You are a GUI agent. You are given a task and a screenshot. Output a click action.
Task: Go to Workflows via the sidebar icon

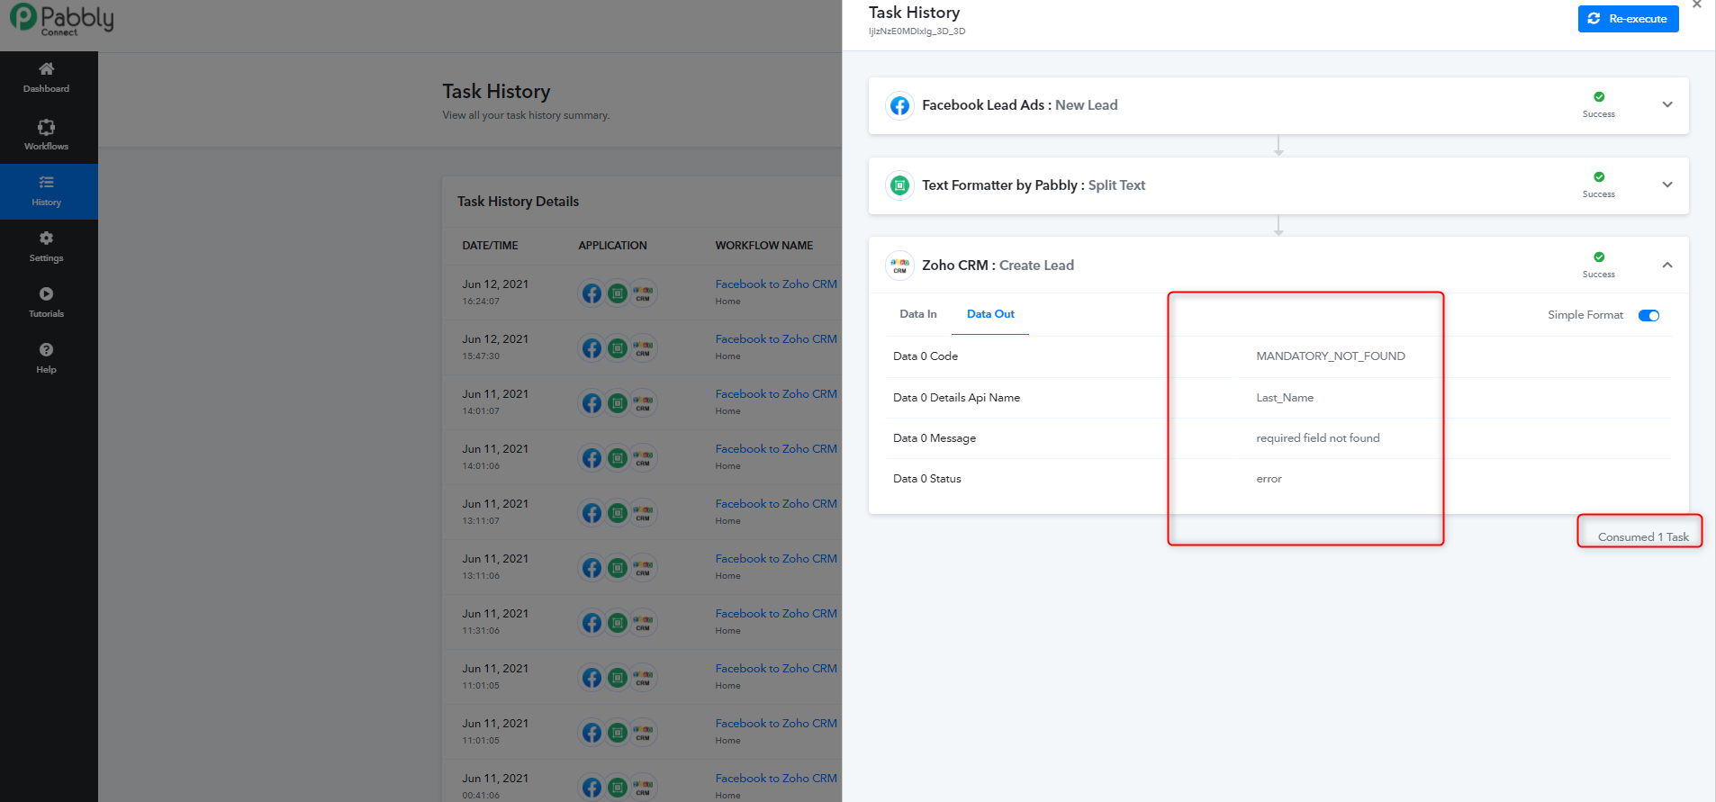tap(46, 127)
